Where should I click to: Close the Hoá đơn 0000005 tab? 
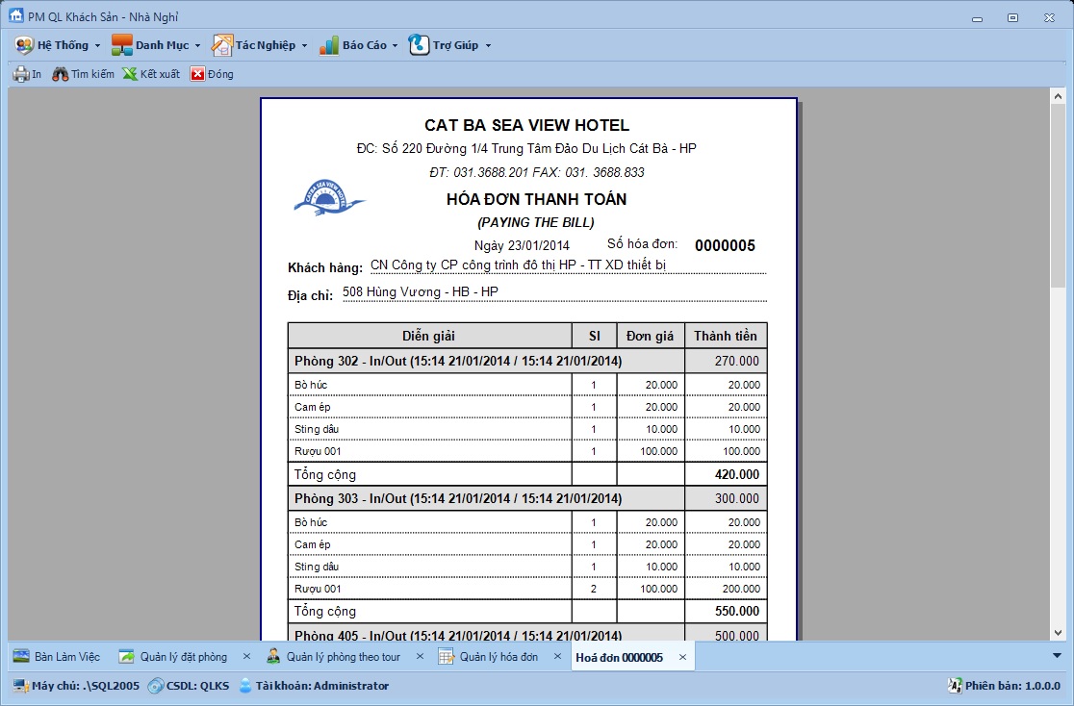click(682, 657)
